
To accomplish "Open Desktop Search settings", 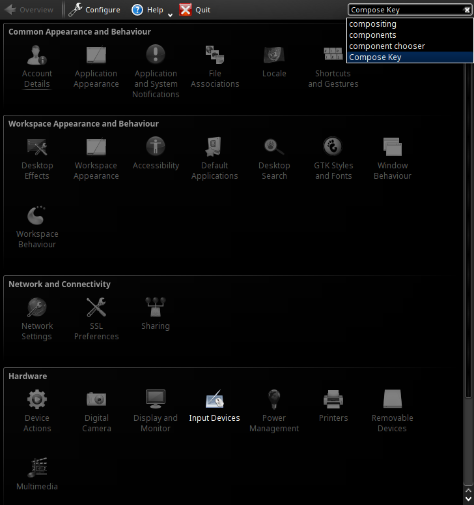I will (274, 159).
